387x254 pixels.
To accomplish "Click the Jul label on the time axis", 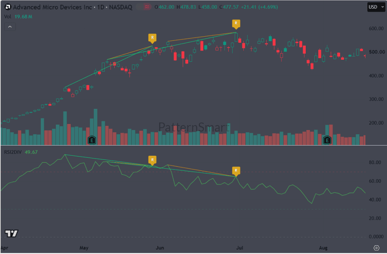I will (240, 248).
